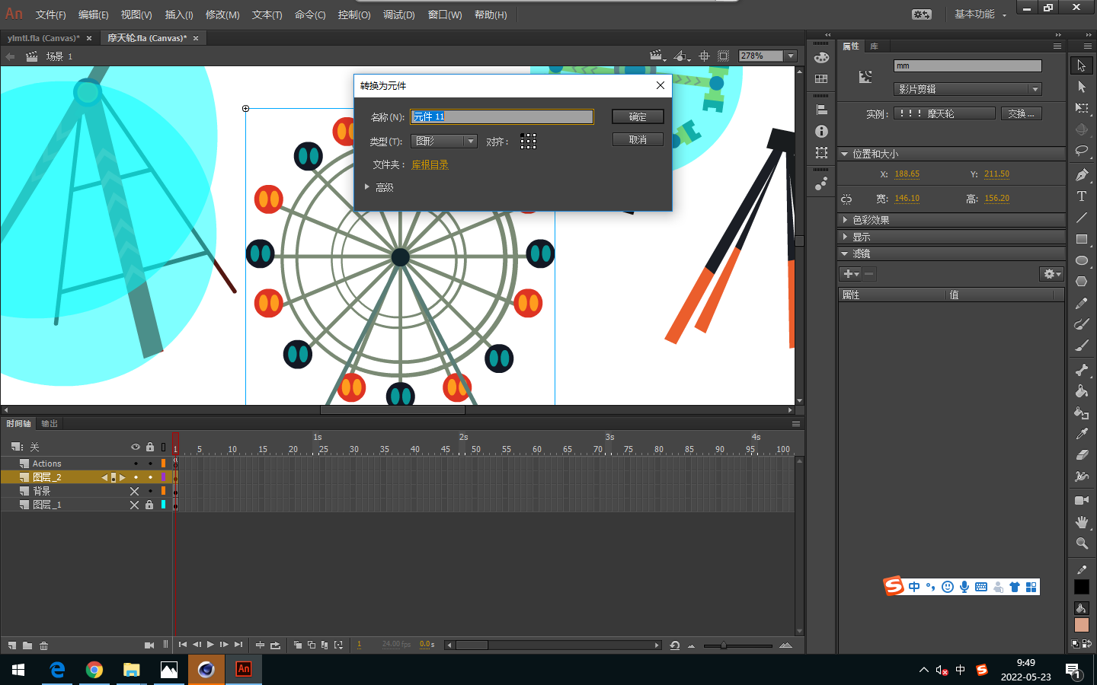Viewport: 1097px width, 685px height.
Task: Select the Rectangle tool
Action: coord(1081,239)
